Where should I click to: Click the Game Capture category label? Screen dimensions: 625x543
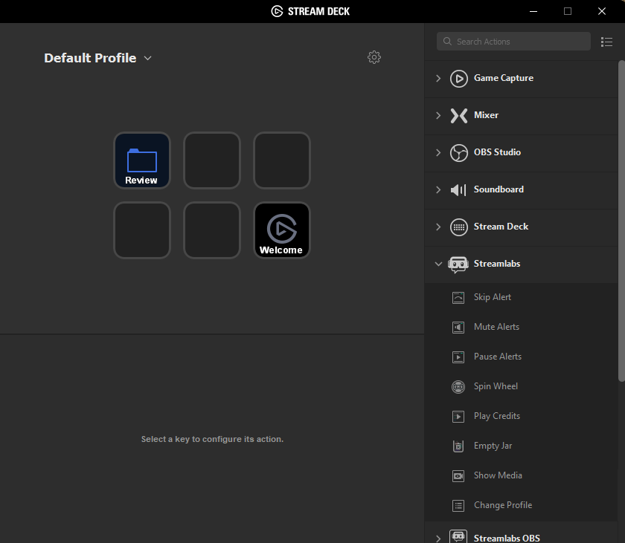[x=504, y=78]
